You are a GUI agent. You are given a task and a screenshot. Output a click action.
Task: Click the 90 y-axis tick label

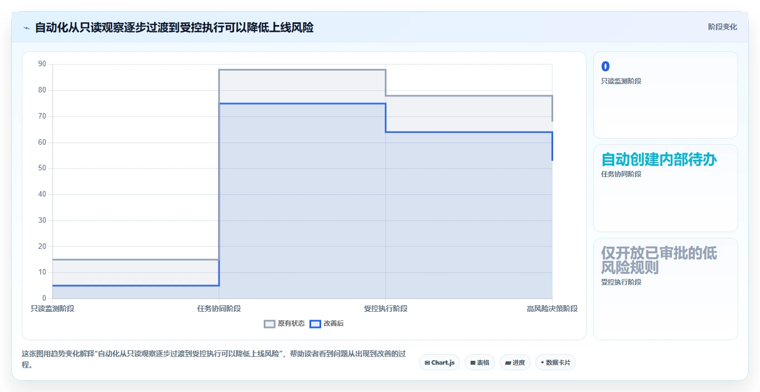(42, 64)
